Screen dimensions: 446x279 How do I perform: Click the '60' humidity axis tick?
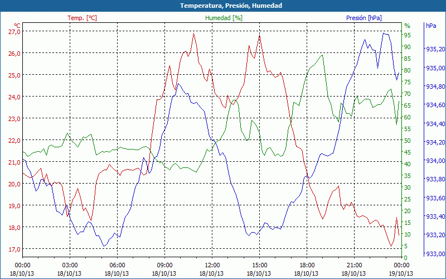pyautogui.click(x=408, y=117)
